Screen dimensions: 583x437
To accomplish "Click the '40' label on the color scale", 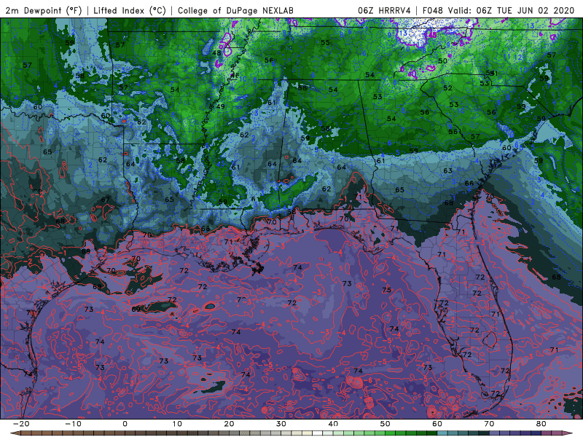I will [x=333, y=424].
